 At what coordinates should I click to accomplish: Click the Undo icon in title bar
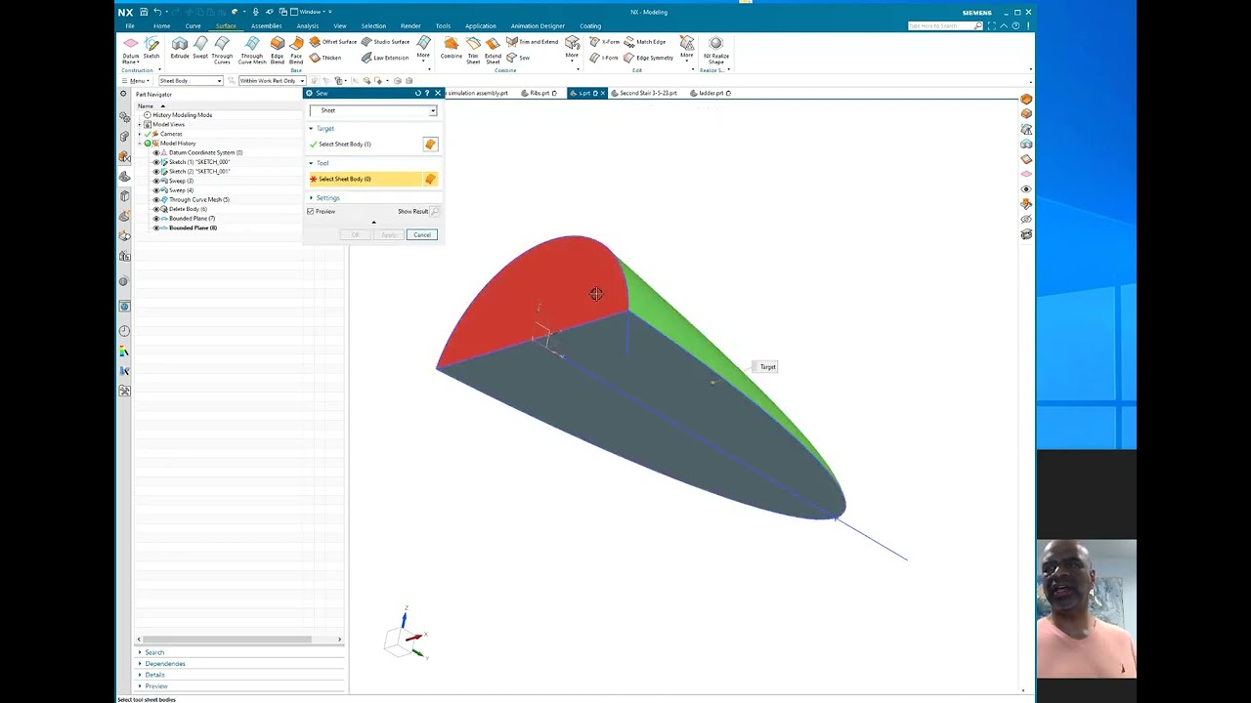(156, 12)
